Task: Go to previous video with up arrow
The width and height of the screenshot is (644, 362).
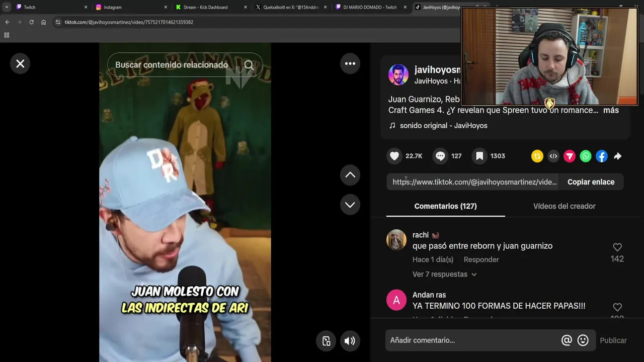Action: click(x=350, y=175)
